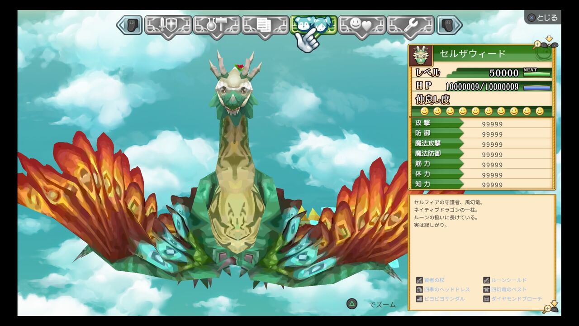Select the 魔法攻撃 stat row
The height and width of the screenshot is (326, 579).
(x=482, y=144)
